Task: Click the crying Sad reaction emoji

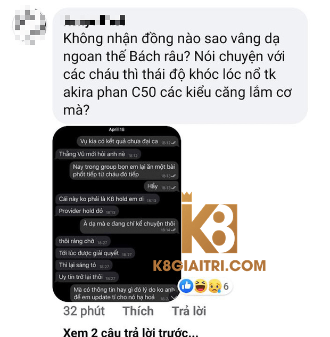Action: pos(214,286)
